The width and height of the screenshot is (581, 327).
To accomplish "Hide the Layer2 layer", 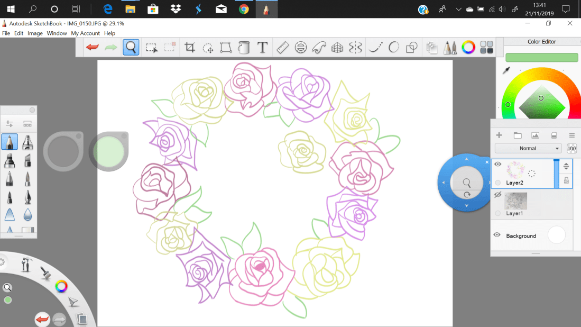I will point(497,163).
